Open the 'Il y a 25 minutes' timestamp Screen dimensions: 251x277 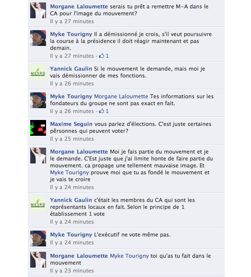tap(72, 139)
